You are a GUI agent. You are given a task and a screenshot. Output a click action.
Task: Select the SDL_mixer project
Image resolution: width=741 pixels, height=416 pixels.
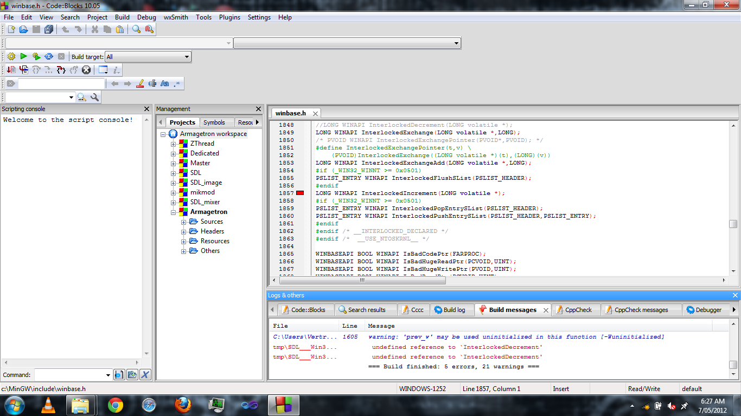tap(205, 202)
